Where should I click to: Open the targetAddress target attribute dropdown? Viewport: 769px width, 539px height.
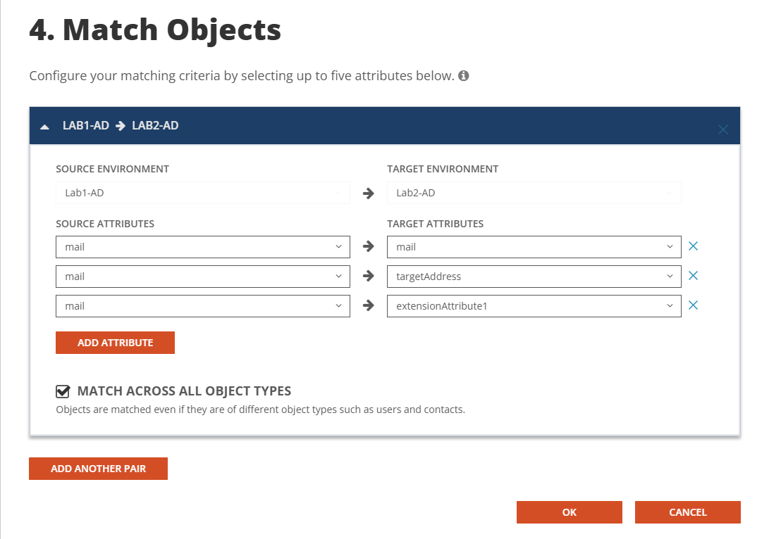(x=534, y=277)
